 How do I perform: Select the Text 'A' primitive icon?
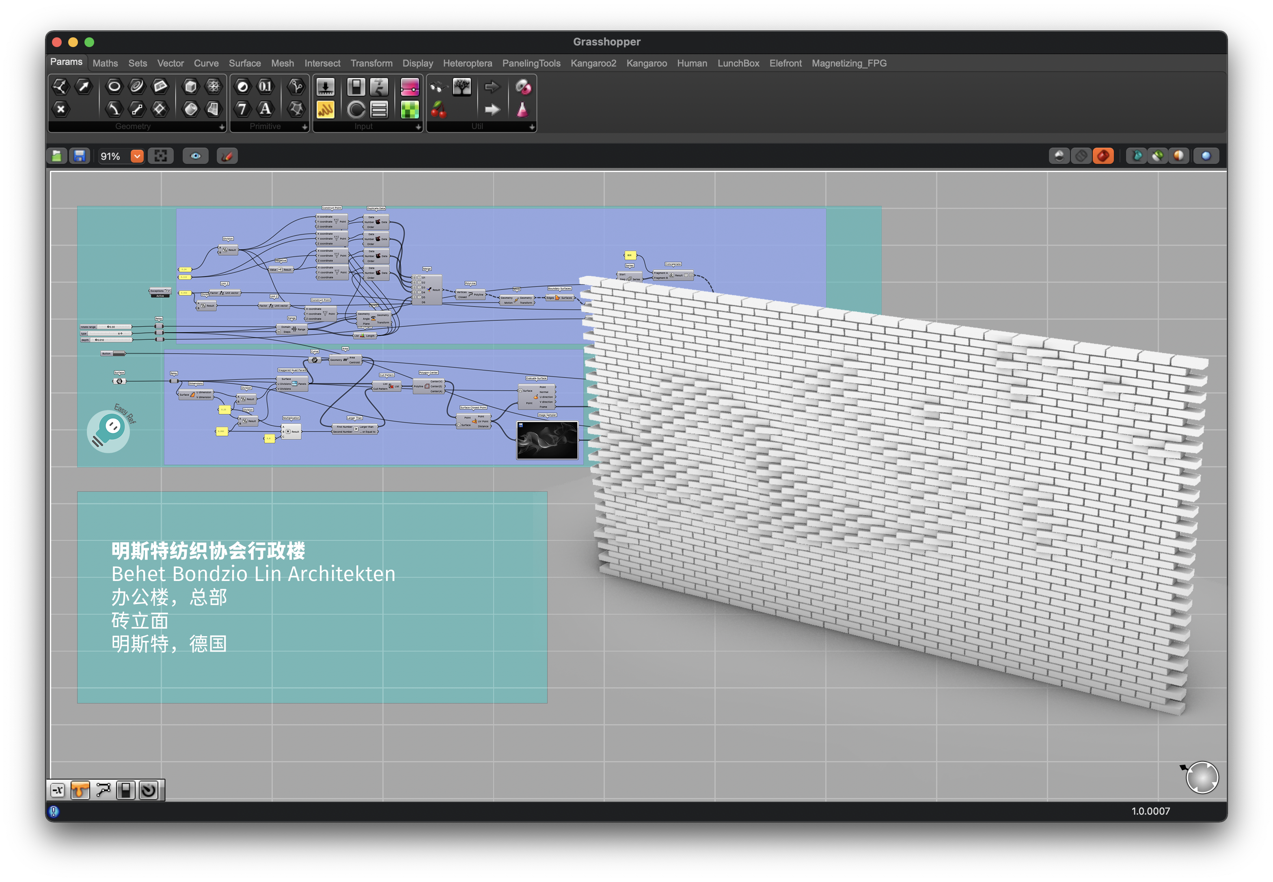coord(265,109)
